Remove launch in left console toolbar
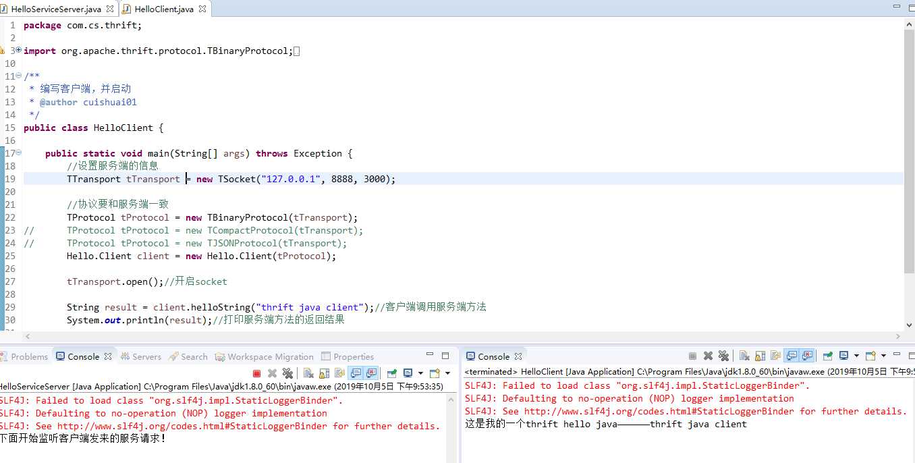Viewport: 915px width, 463px height. coord(272,373)
